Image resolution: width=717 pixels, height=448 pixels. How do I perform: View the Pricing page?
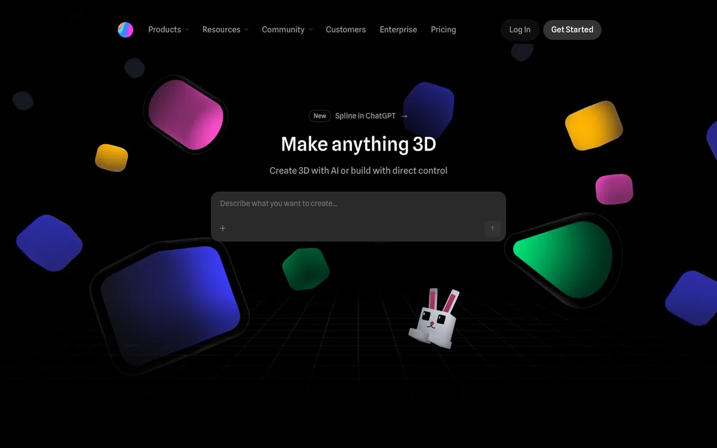click(x=443, y=29)
